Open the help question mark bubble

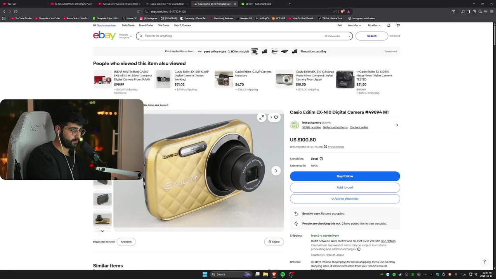(484, 262)
